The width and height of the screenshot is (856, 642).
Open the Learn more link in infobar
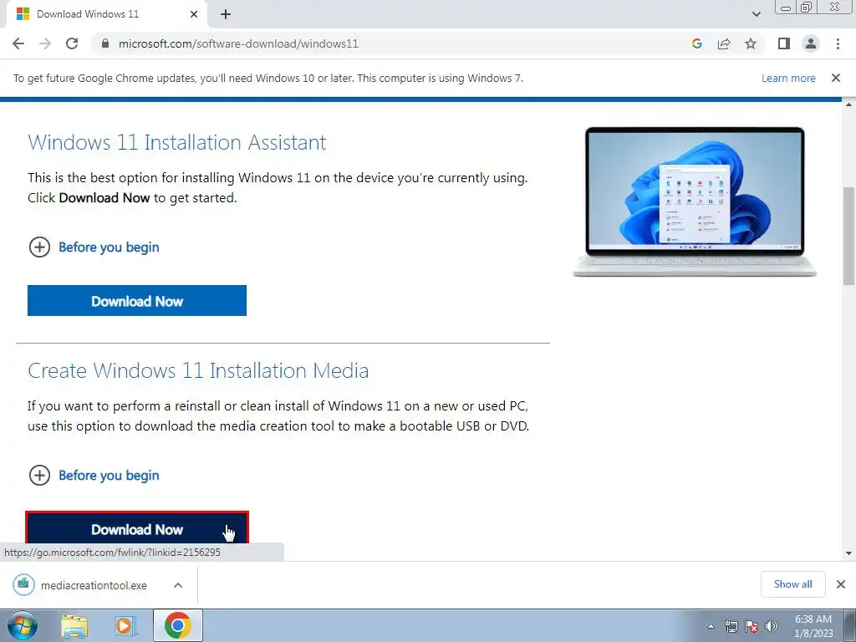click(x=788, y=78)
